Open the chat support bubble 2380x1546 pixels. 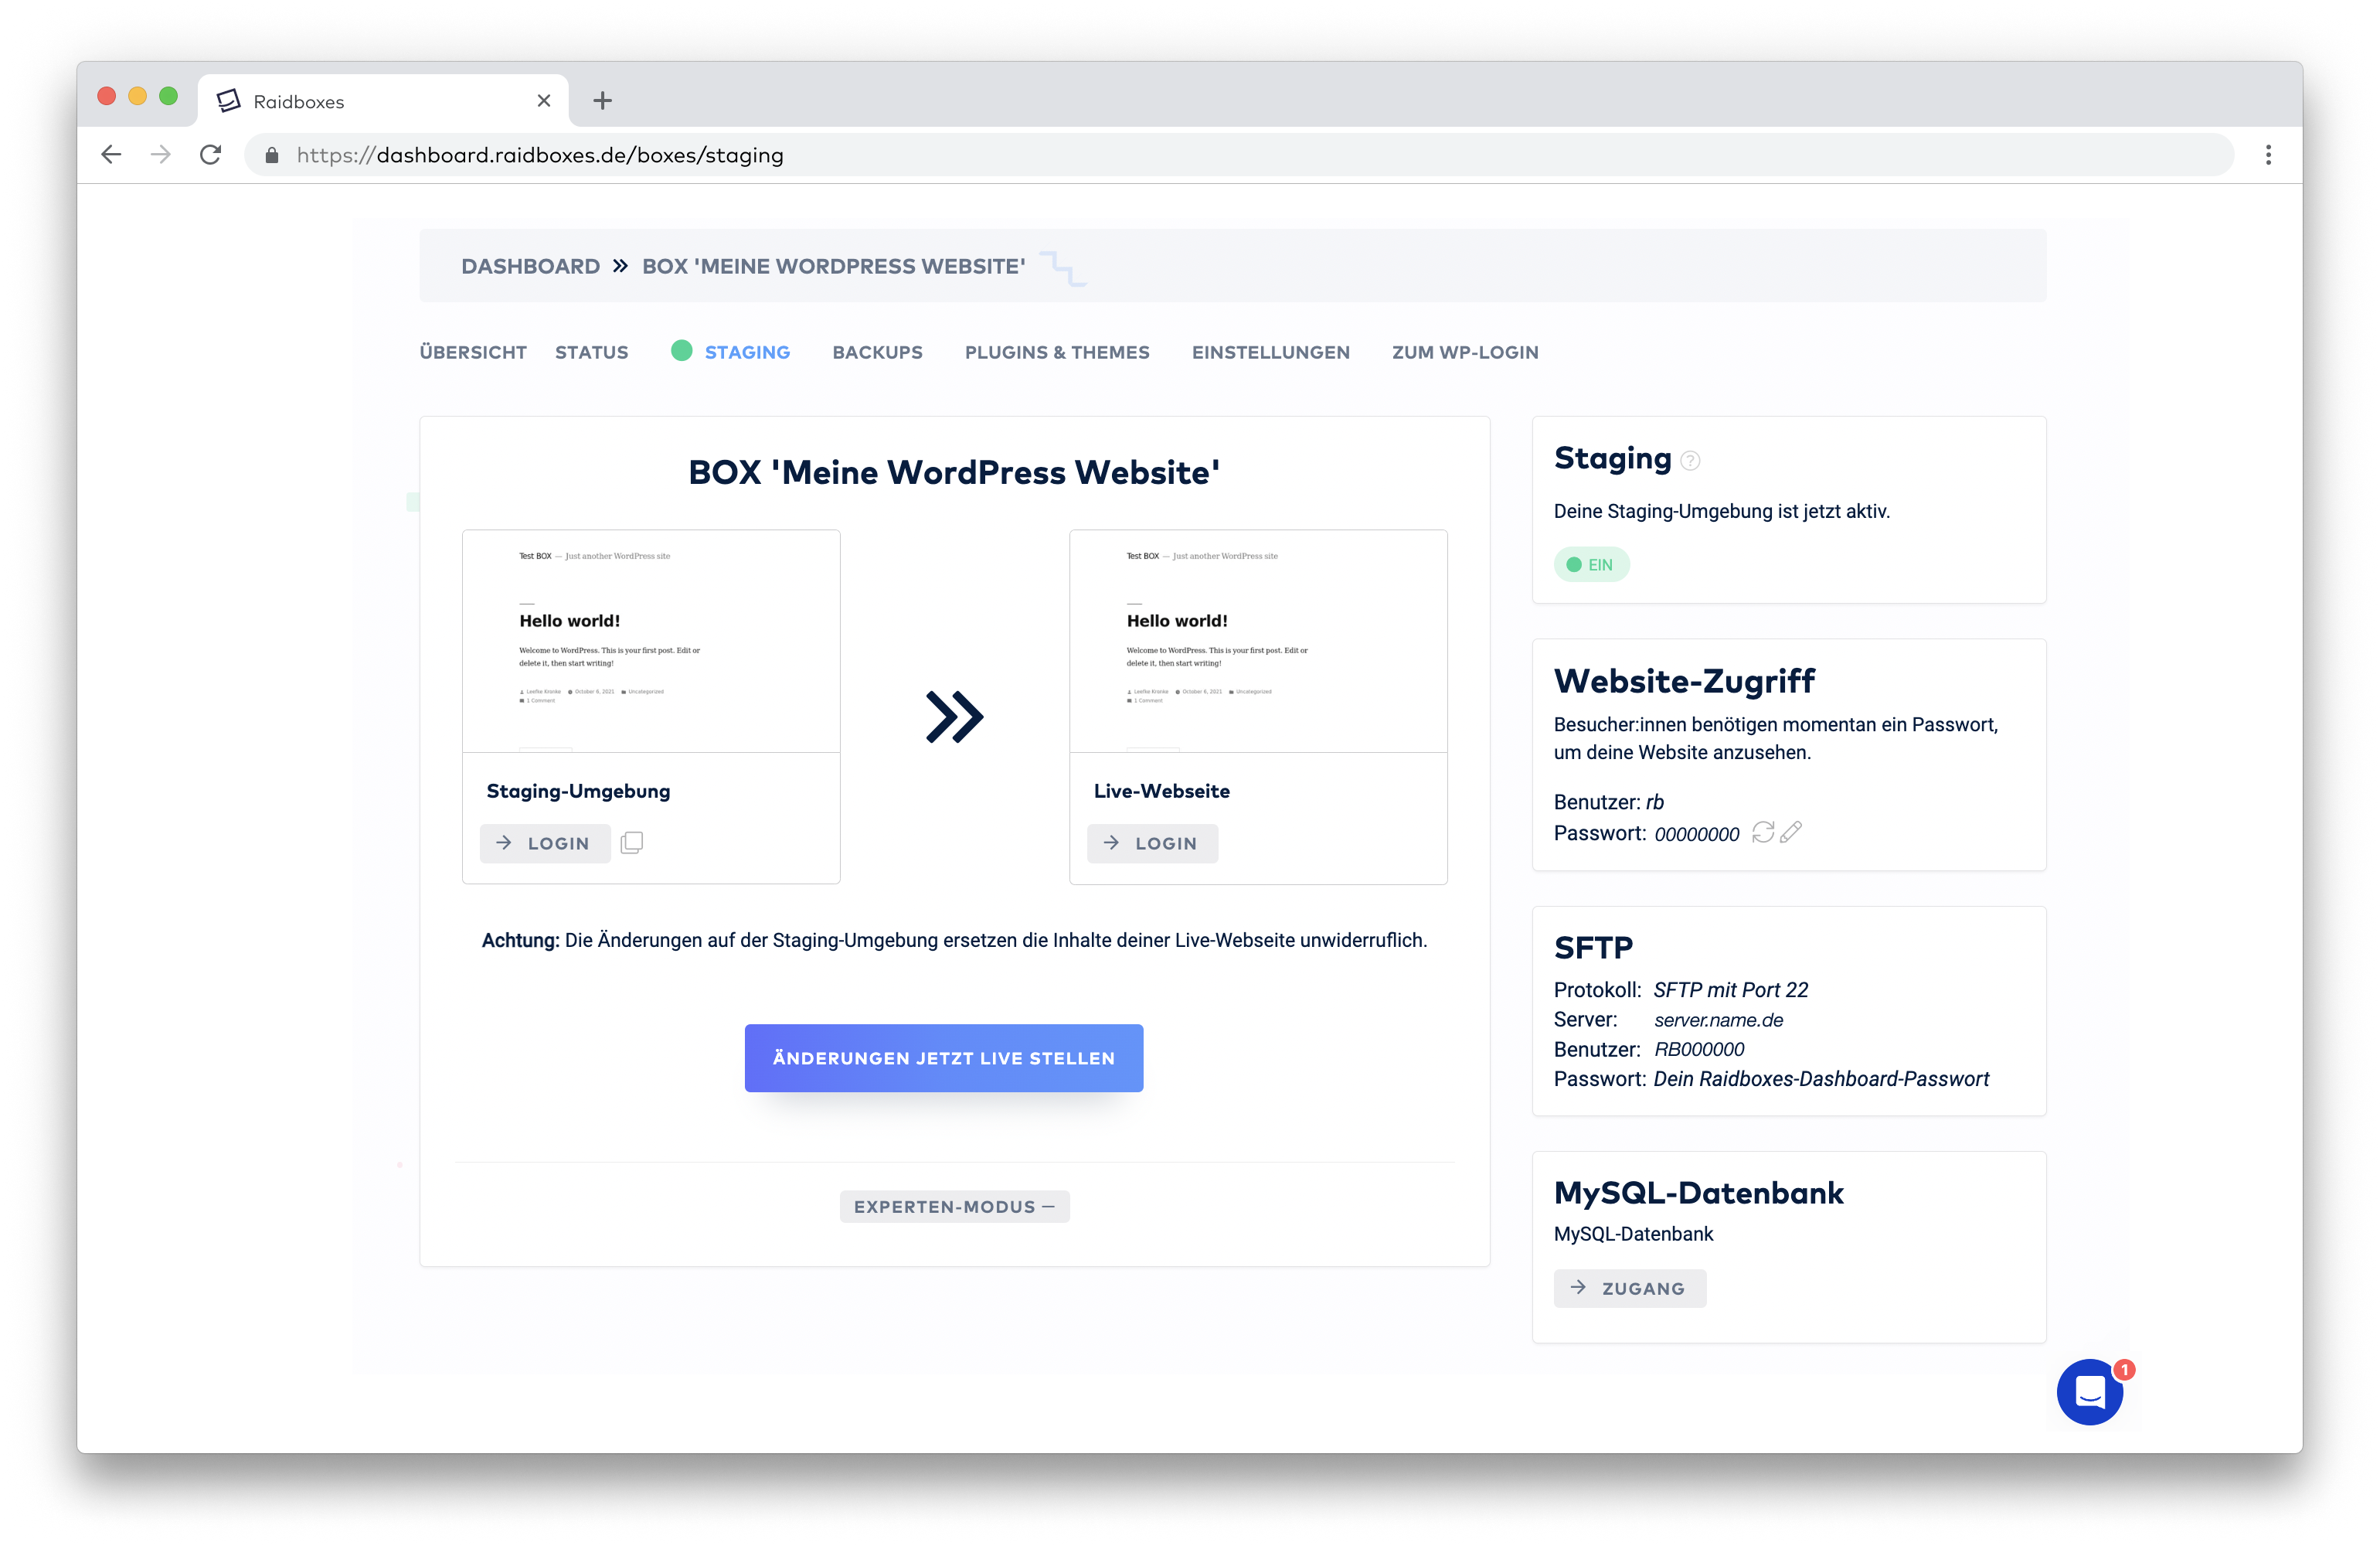pos(2089,1392)
